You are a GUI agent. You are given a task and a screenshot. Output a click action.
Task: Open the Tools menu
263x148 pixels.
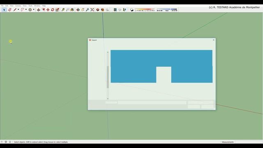pyautogui.click(x=30, y=6)
